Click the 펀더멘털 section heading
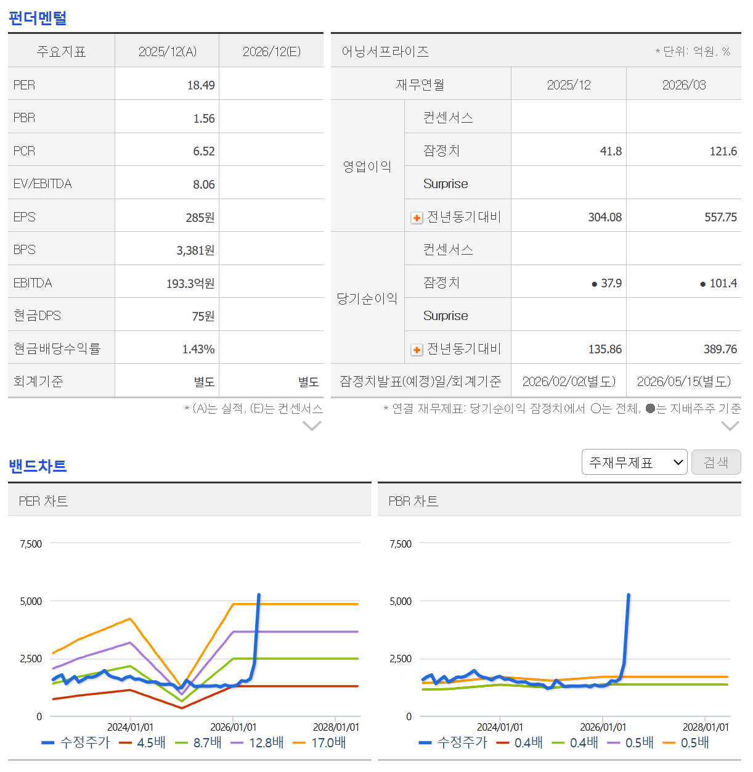 (x=38, y=18)
